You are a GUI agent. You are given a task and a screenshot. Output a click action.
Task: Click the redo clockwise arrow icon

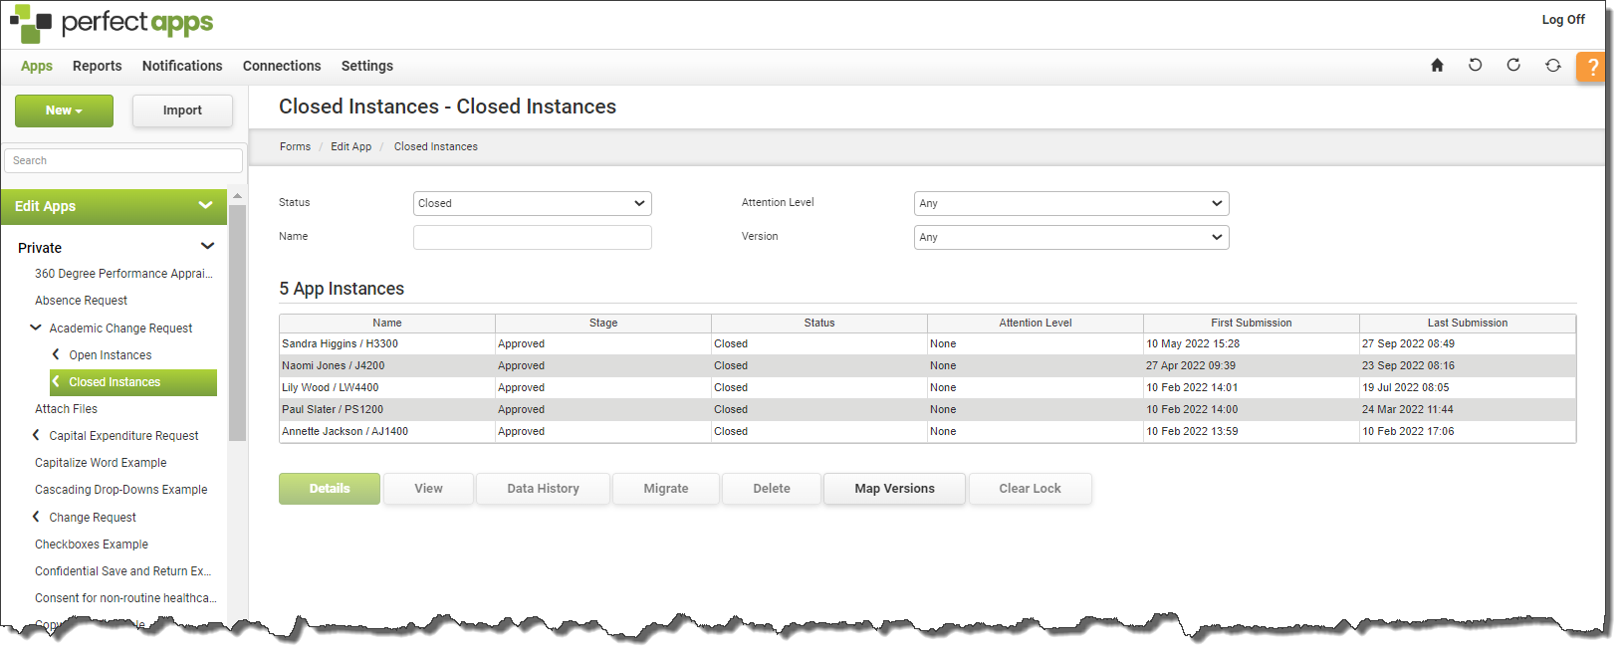tap(1513, 66)
